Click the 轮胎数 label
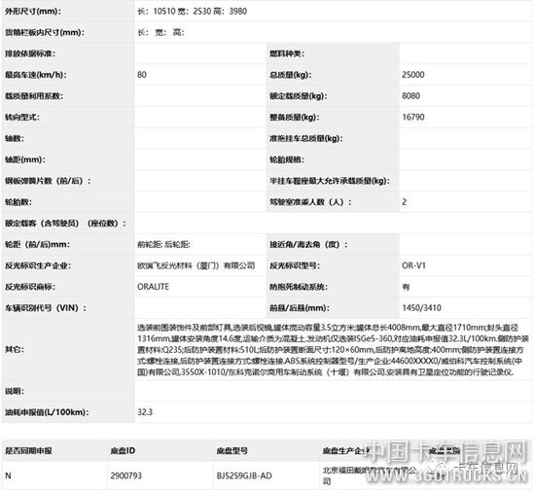 [18, 202]
